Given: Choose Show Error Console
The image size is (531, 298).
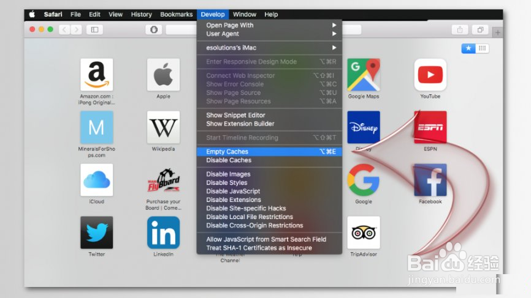Looking at the screenshot, I should (269, 84).
